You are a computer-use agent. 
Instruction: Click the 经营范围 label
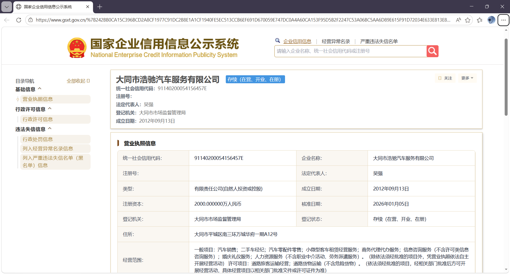point(133,260)
